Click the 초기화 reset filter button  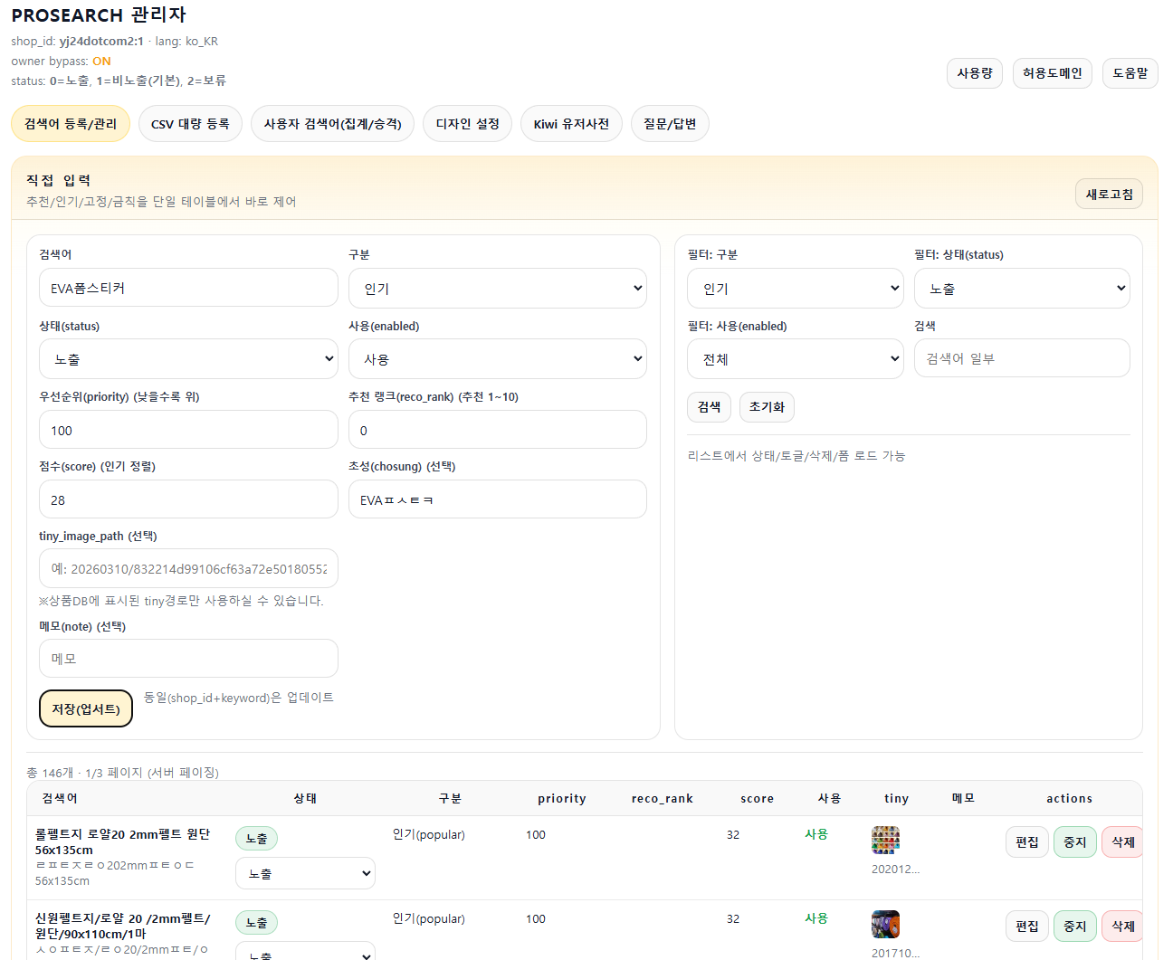point(767,407)
